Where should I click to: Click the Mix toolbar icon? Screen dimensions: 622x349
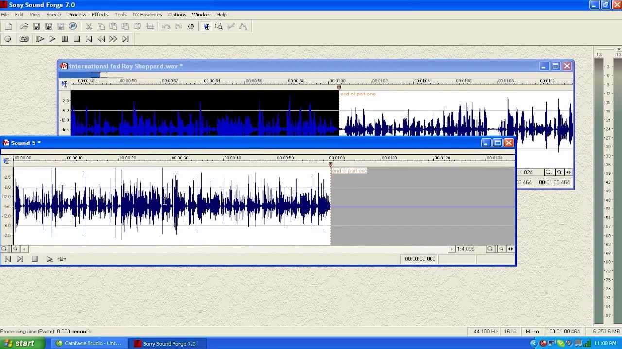[x=125, y=27]
